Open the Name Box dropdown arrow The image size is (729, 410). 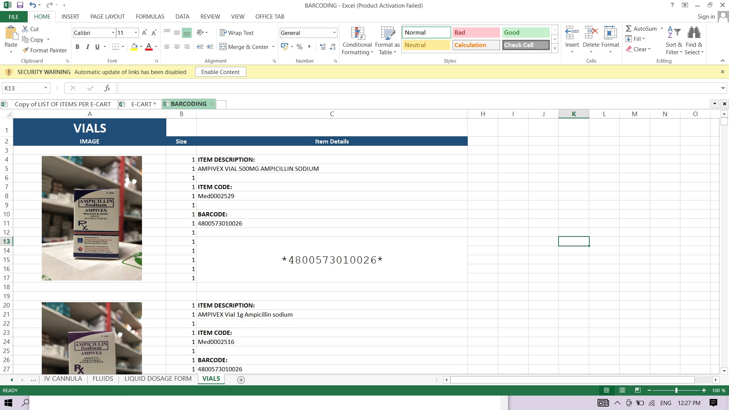[x=46, y=88]
